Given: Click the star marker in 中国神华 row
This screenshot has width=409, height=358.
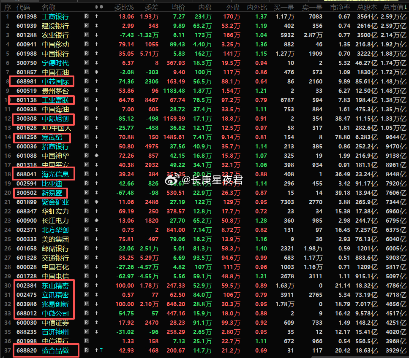Looking at the screenshot, I should point(96,156).
